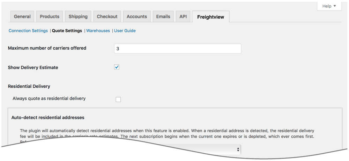Click the Always quote as residential delivery label

pos(49,98)
